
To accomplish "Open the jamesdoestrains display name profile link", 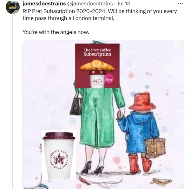I will pos(44,3).
